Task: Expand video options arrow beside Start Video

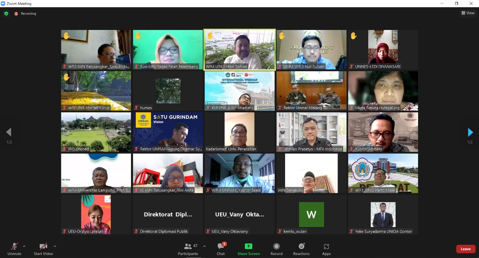Action: tap(55, 246)
